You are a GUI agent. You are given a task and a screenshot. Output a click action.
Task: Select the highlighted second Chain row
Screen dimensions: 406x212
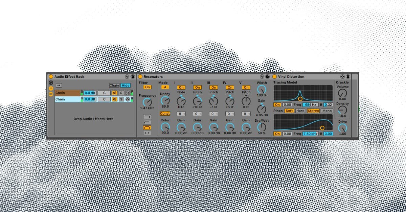[68, 99]
